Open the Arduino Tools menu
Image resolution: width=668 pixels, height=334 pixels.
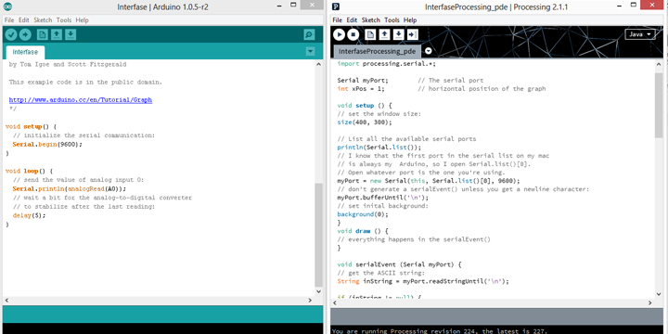(64, 20)
